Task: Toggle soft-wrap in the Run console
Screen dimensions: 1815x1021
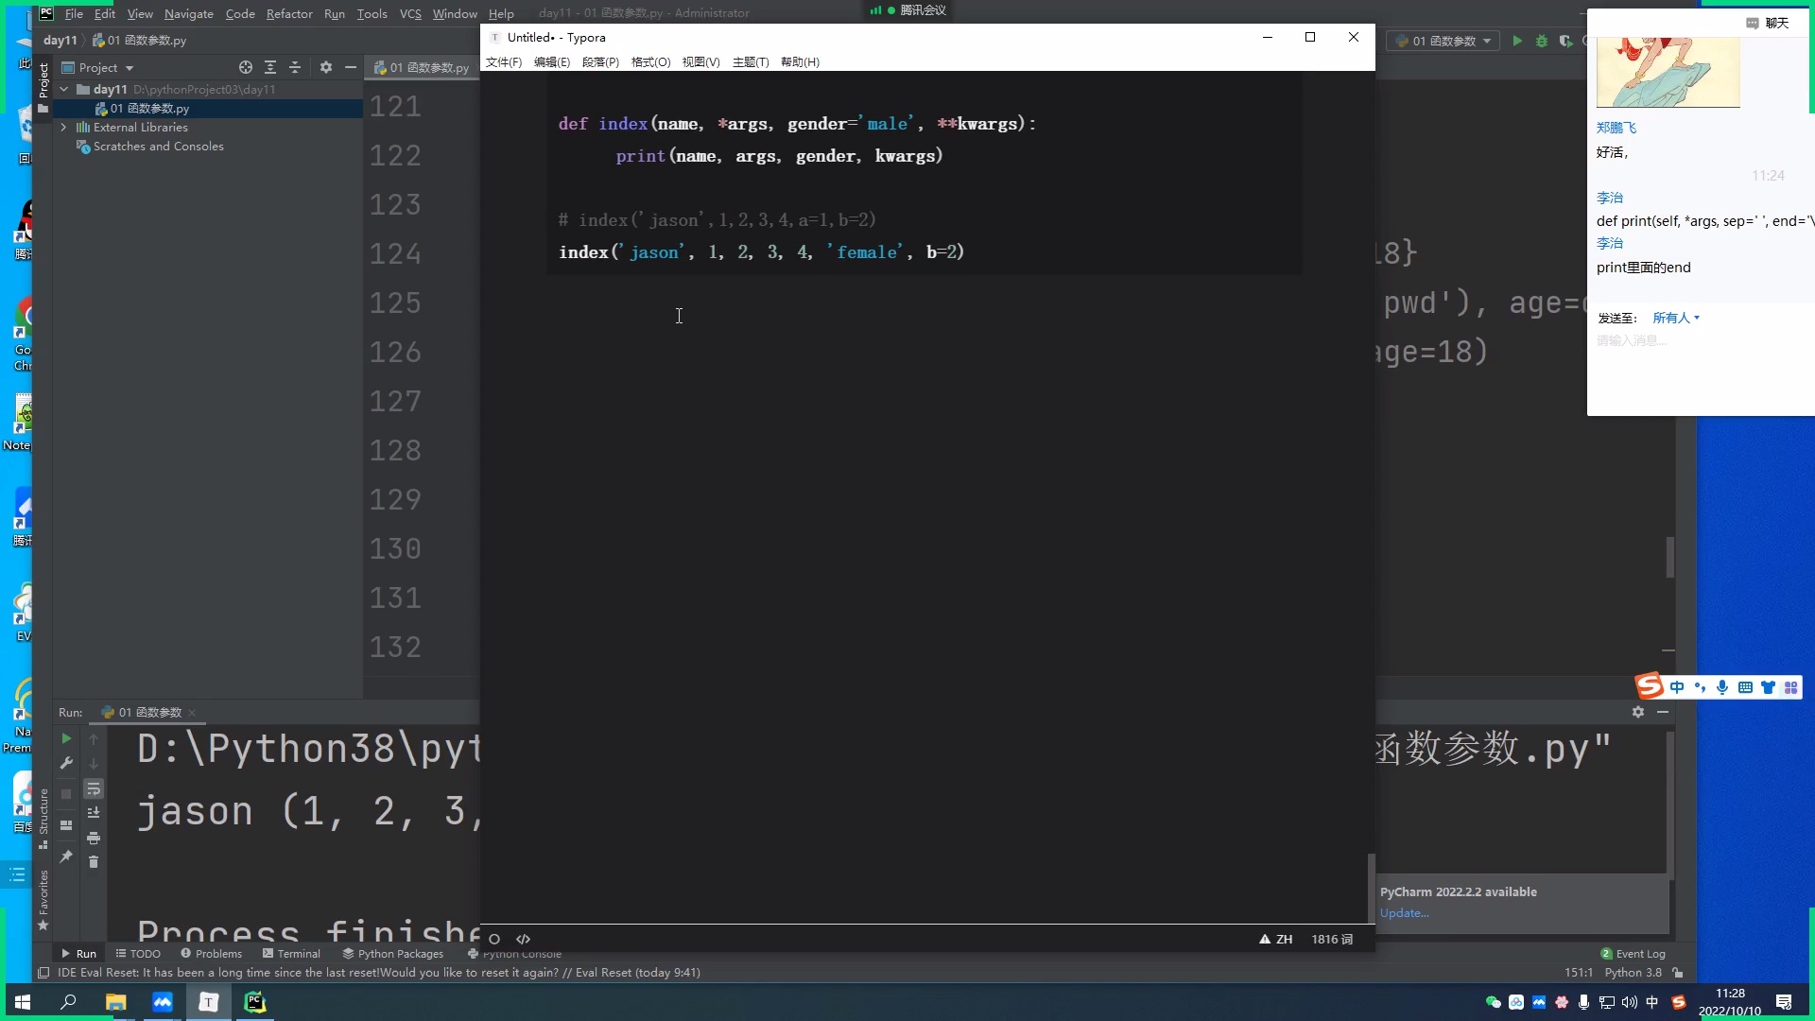Action: tap(94, 788)
